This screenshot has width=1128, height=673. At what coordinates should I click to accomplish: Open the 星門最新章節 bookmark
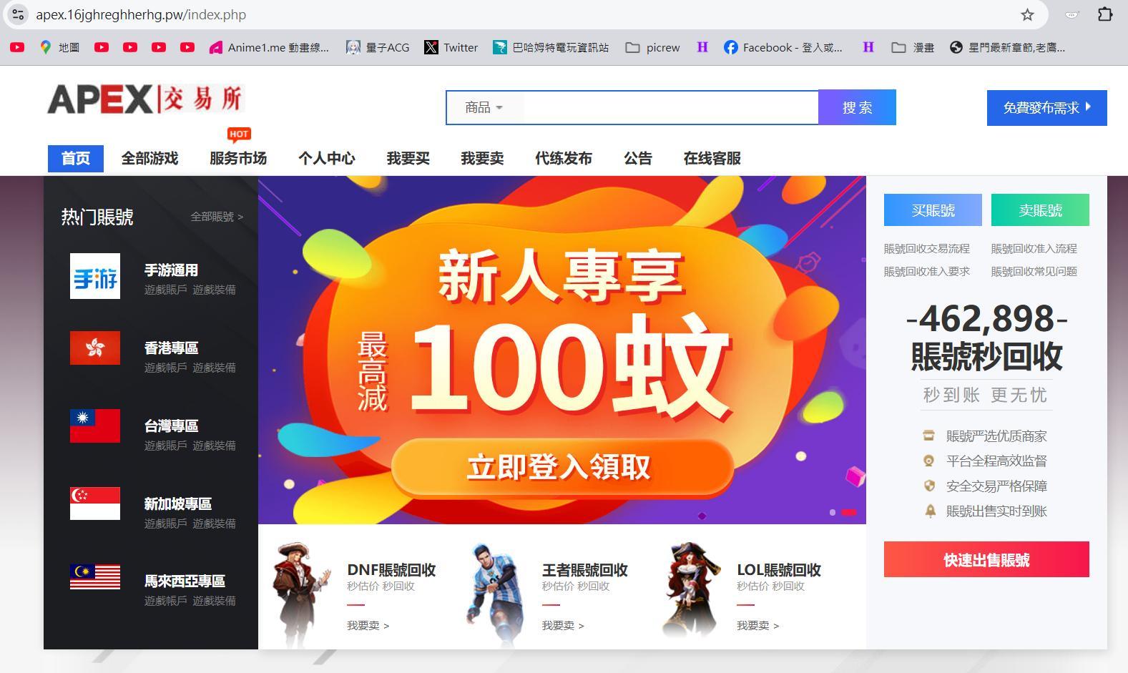pos(1007,47)
